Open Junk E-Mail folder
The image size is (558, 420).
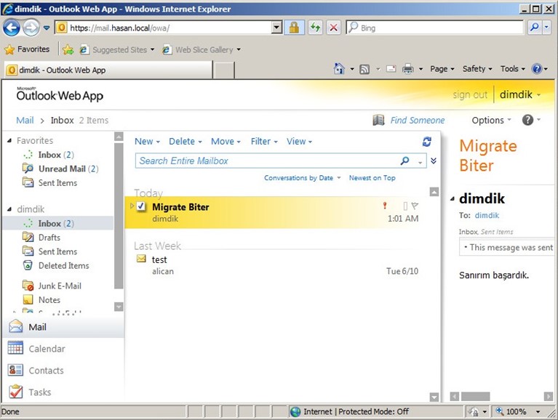click(x=60, y=286)
